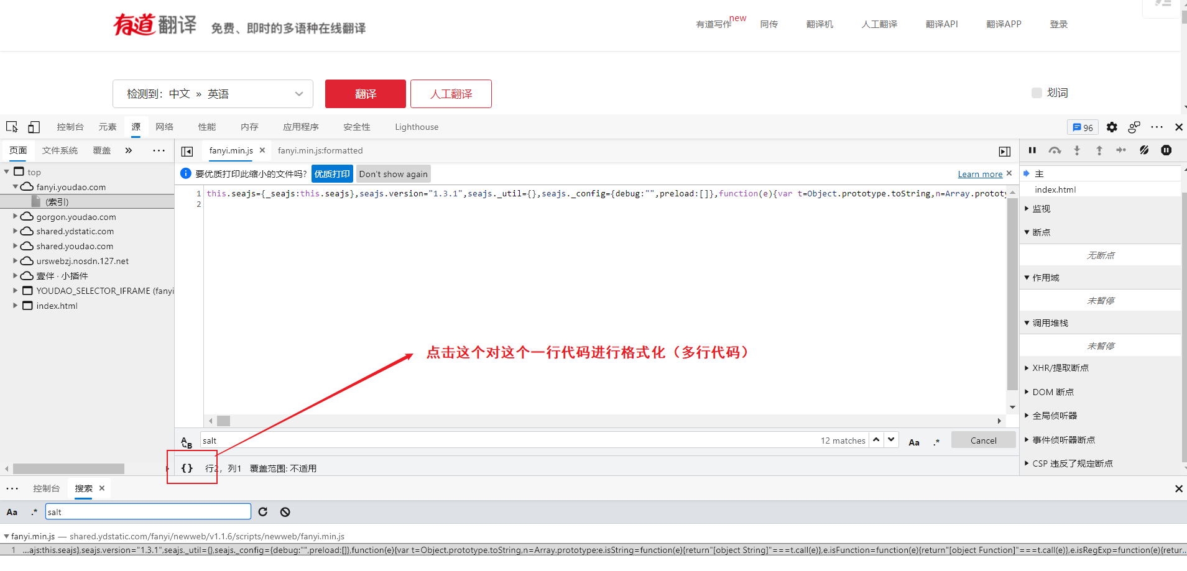Switch to the 元素 DevTools tab

108,127
